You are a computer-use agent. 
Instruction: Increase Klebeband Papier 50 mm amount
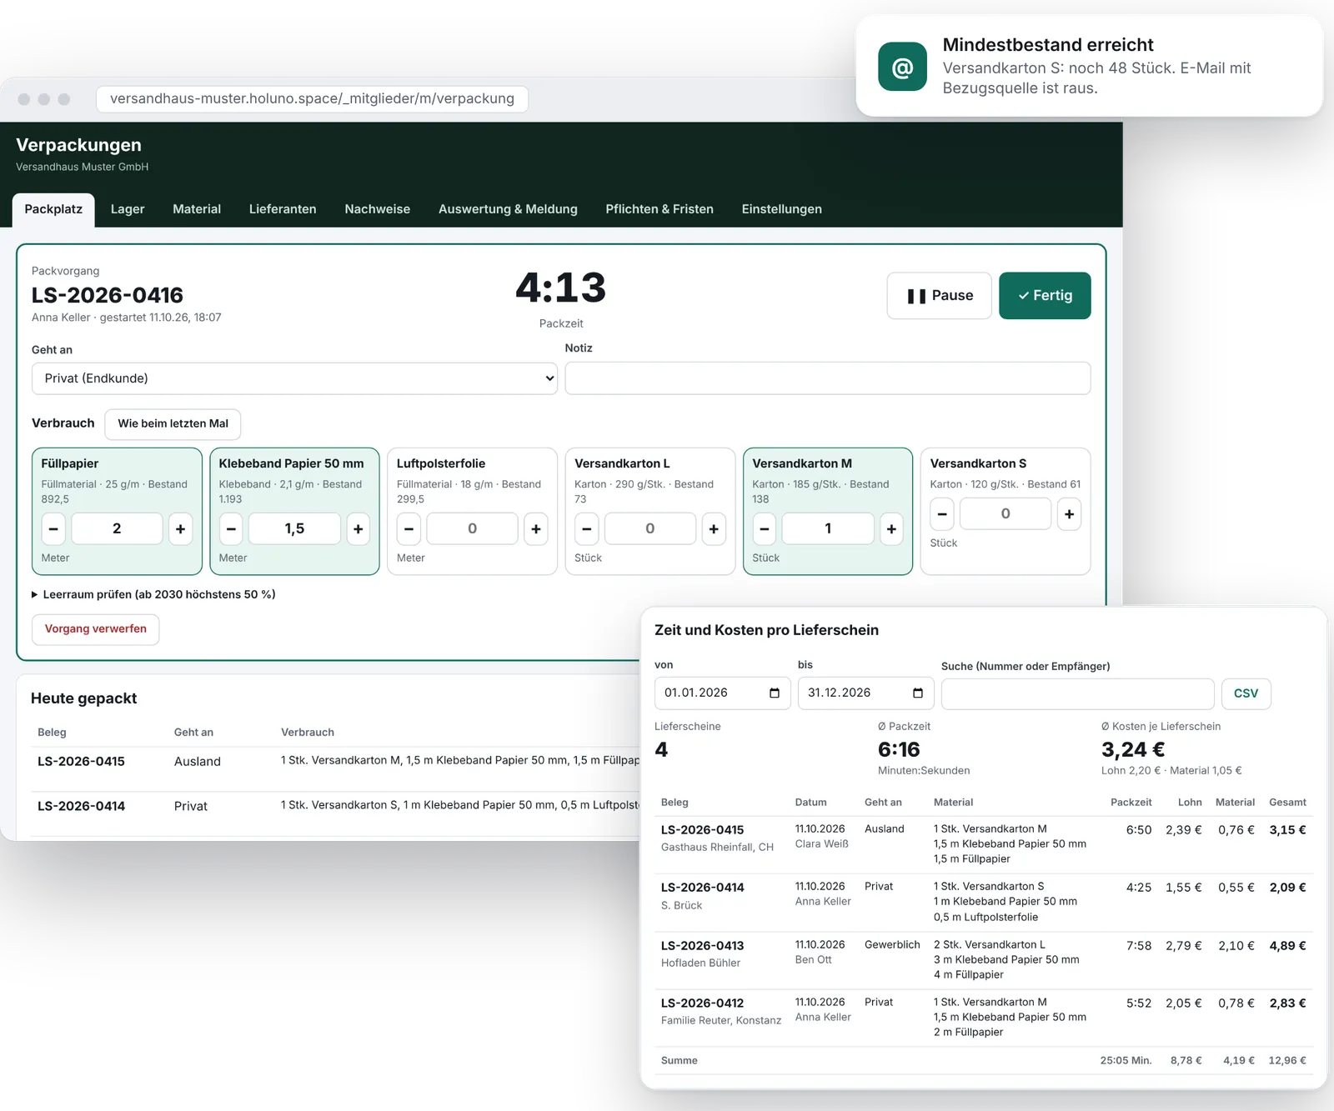(359, 529)
